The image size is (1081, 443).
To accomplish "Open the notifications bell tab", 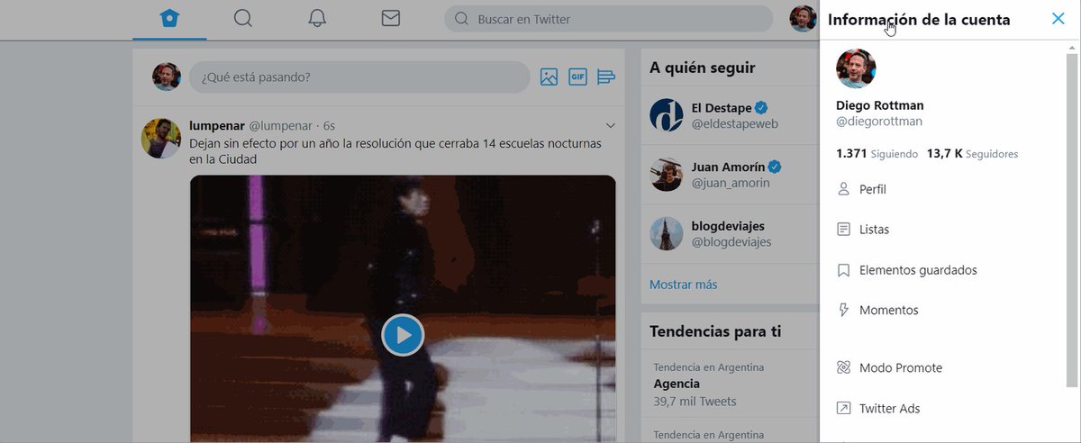I will (x=317, y=19).
